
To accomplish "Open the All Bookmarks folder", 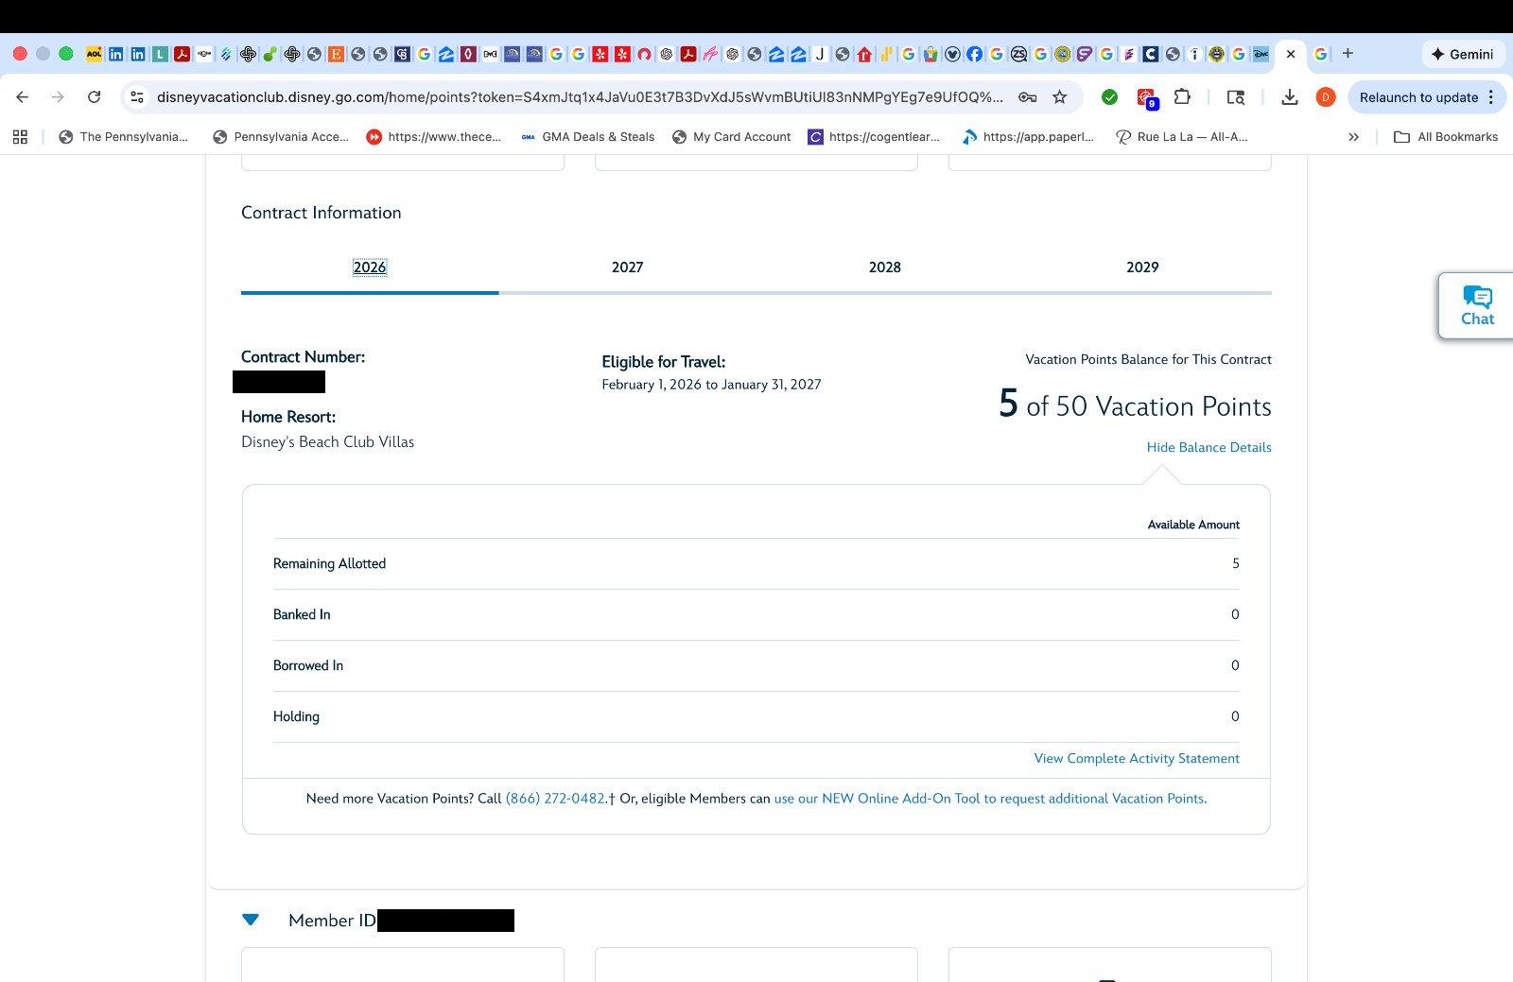I will click(x=1446, y=137).
